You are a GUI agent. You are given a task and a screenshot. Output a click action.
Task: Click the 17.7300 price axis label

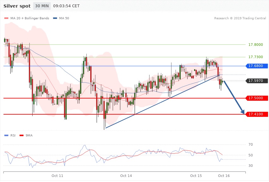(255, 57)
